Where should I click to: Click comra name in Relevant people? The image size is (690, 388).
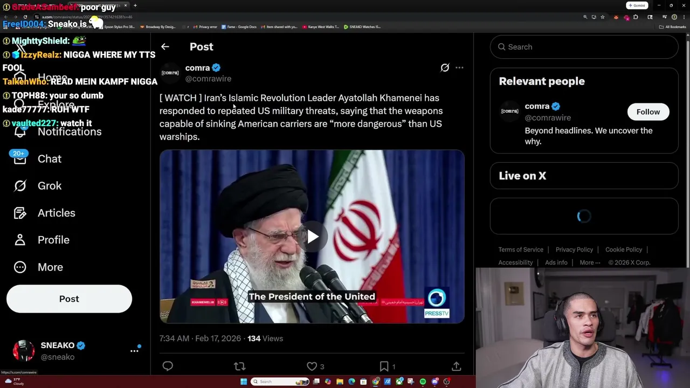click(537, 106)
